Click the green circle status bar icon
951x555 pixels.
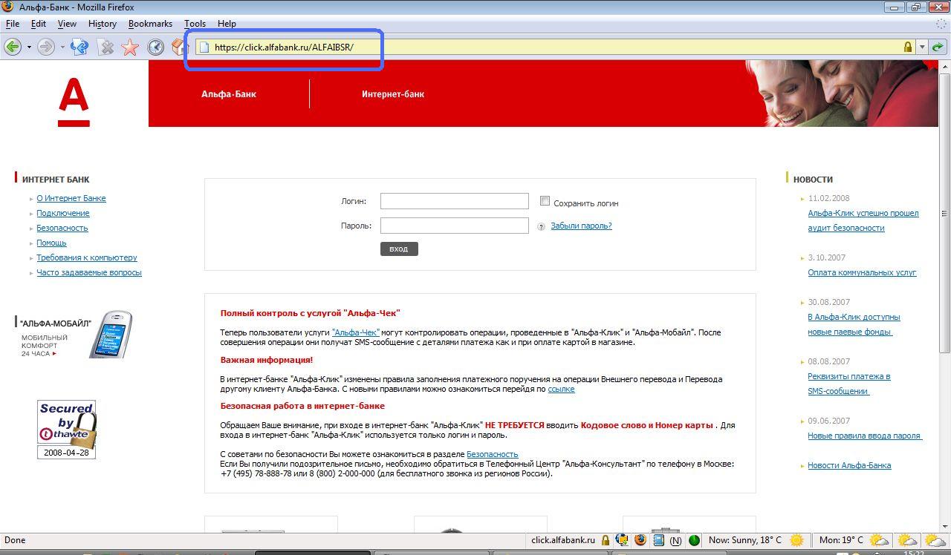(x=694, y=540)
